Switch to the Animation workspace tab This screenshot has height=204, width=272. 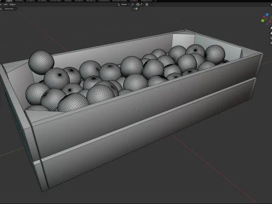[79, 1]
